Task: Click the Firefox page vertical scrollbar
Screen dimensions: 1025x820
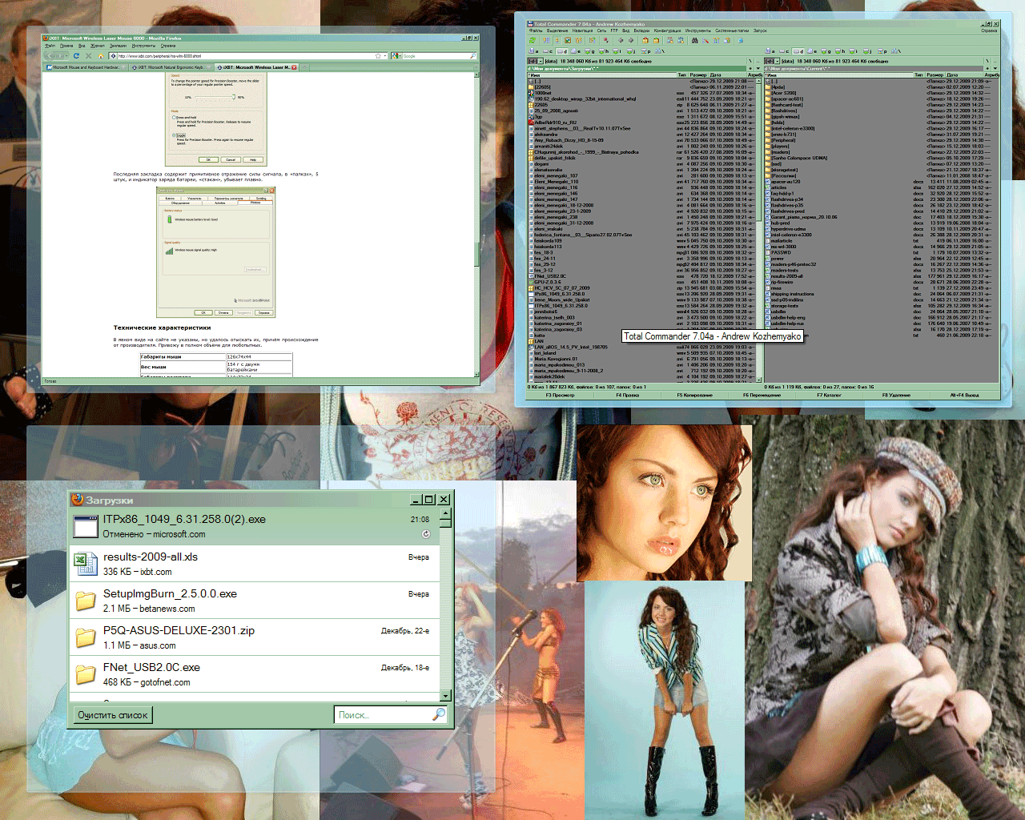Action: (476, 224)
